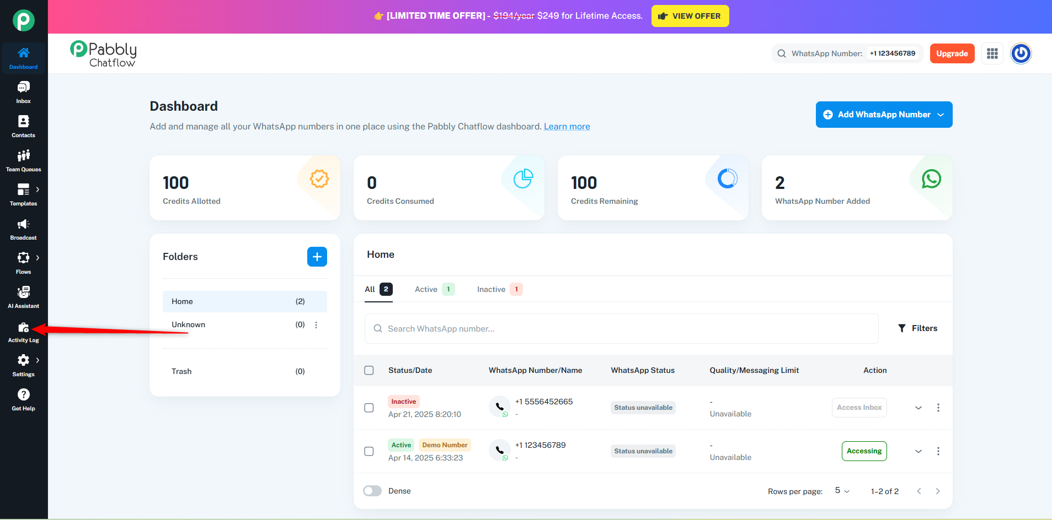Select the checkbox for the Inactive number row
The width and height of the screenshot is (1052, 520).
click(x=369, y=408)
